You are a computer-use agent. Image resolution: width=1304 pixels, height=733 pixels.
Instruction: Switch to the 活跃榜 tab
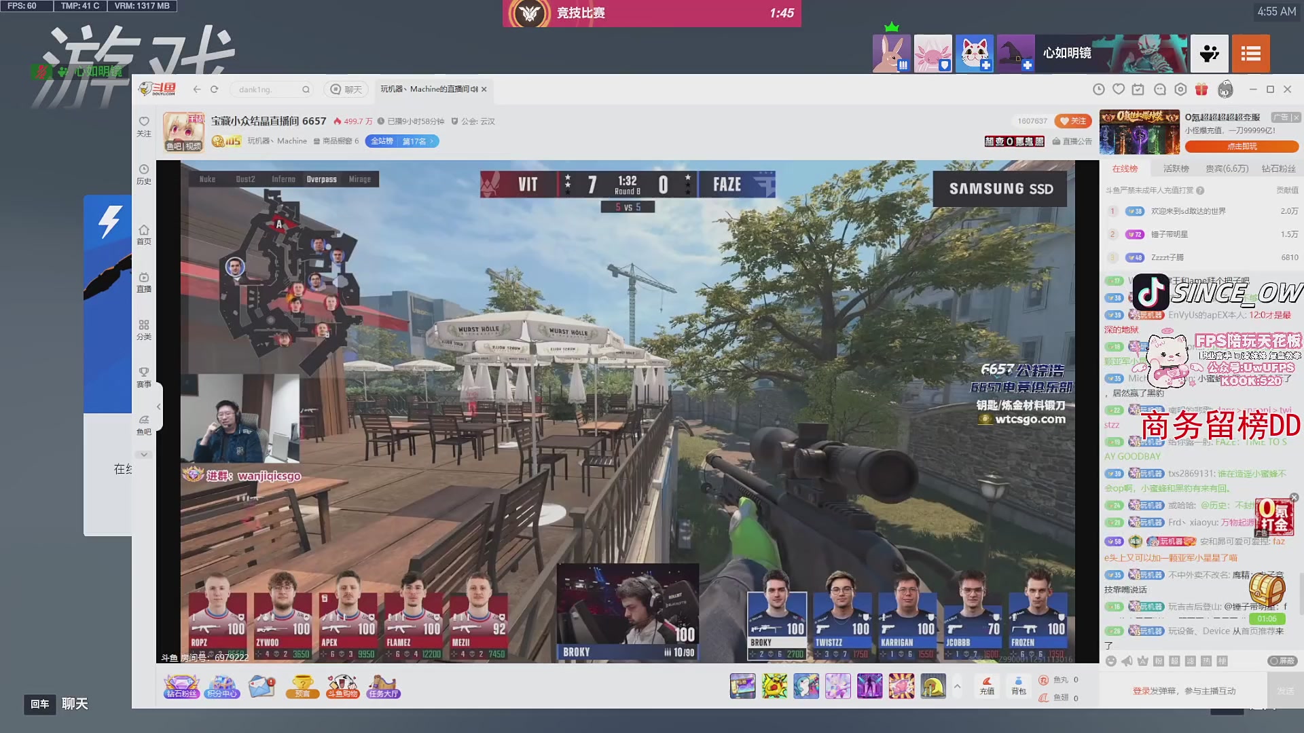tap(1176, 168)
